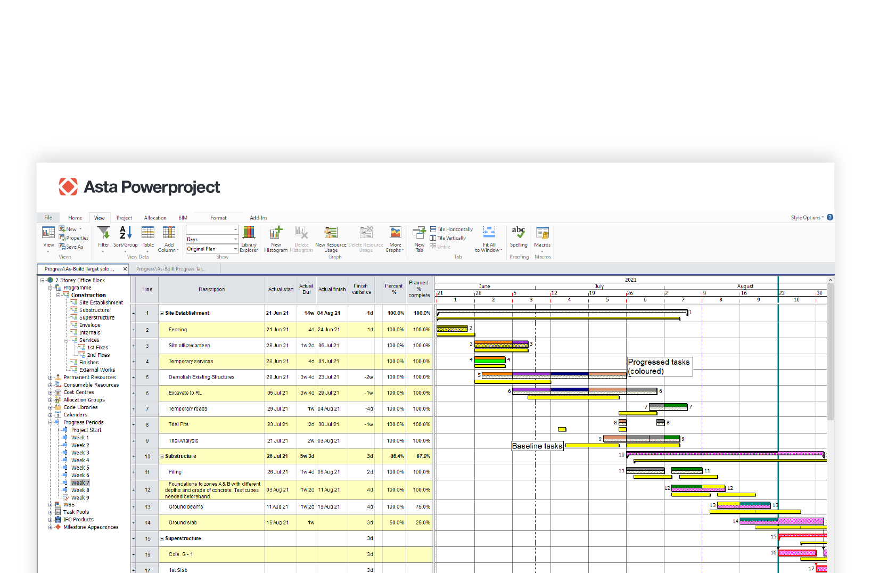Collapse Superstructure summary row
The height and width of the screenshot is (573, 871).
pyautogui.click(x=162, y=538)
